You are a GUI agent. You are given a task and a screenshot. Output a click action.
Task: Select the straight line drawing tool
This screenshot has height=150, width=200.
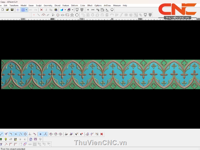click(x=39, y=15)
